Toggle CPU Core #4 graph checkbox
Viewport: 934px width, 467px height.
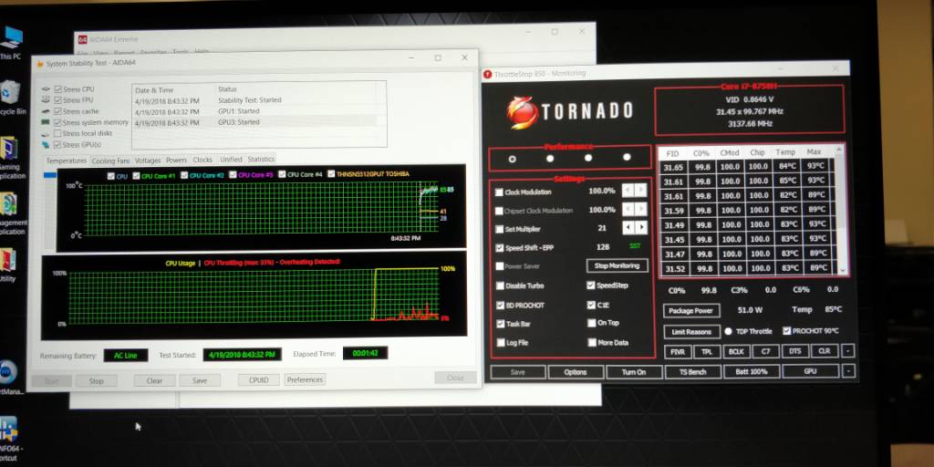click(281, 175)
